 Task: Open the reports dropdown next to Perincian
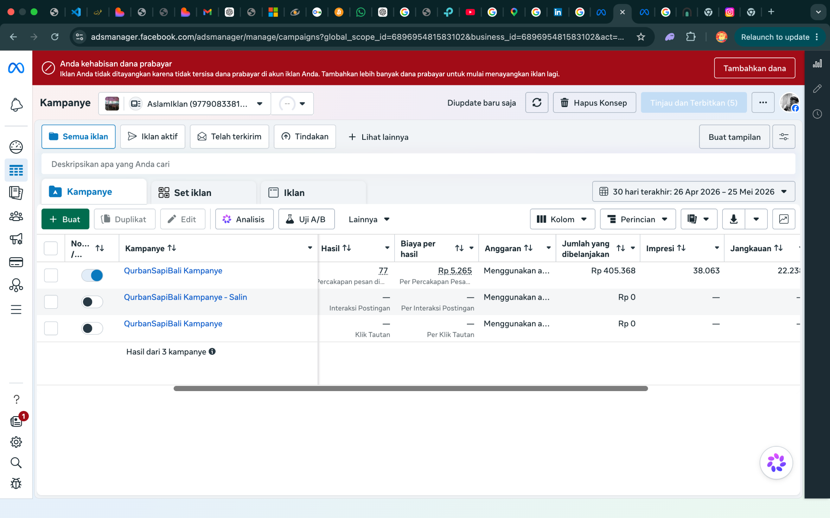699,219
